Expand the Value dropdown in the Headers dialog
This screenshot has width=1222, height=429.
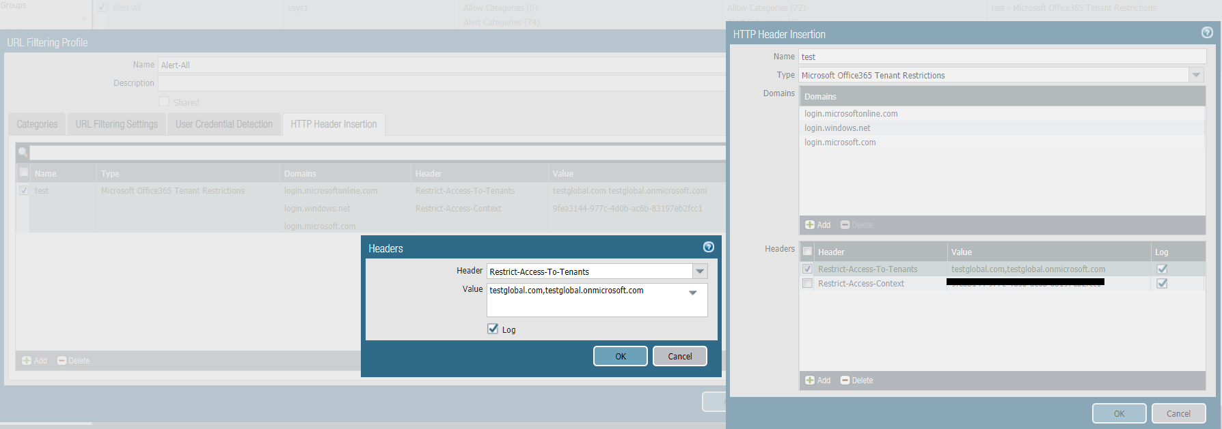[693, 293]
